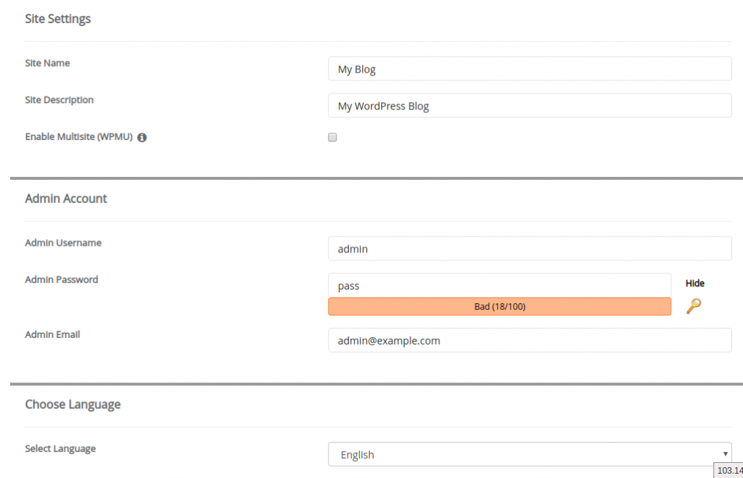
Task: Focus the Admin Email field
Action: 530,340
